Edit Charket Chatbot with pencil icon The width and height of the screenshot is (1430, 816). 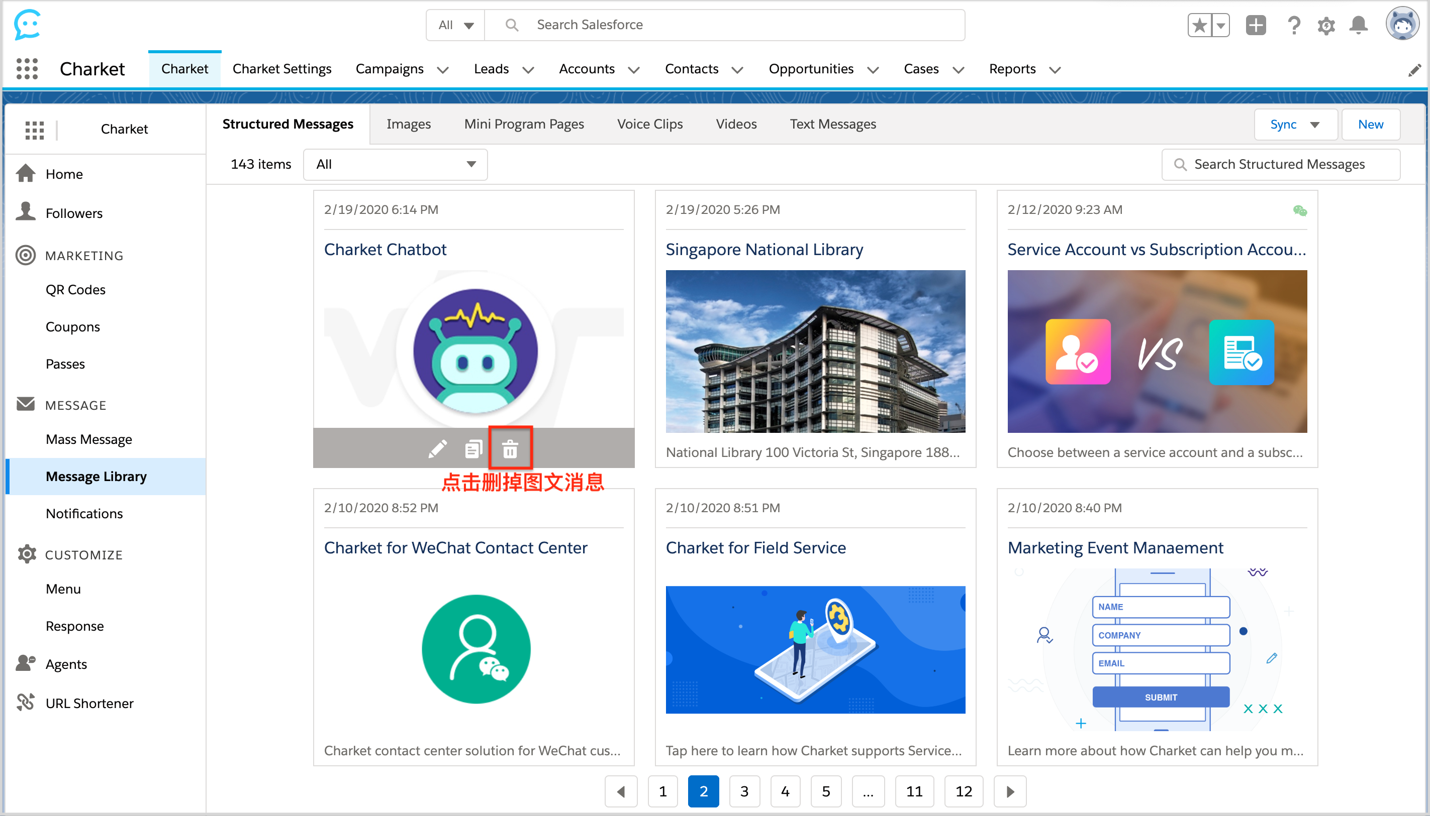438,449
